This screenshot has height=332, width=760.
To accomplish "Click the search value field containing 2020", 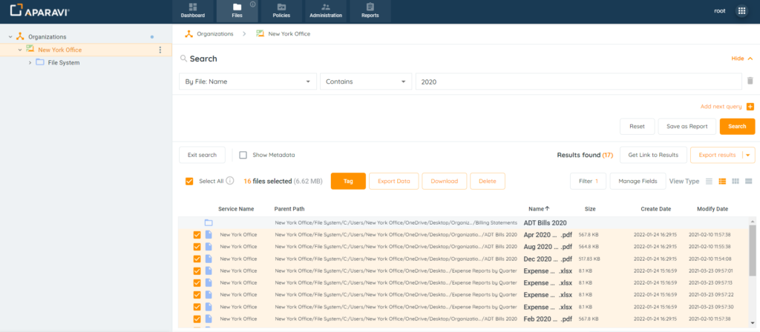I will tap(577, 82).
